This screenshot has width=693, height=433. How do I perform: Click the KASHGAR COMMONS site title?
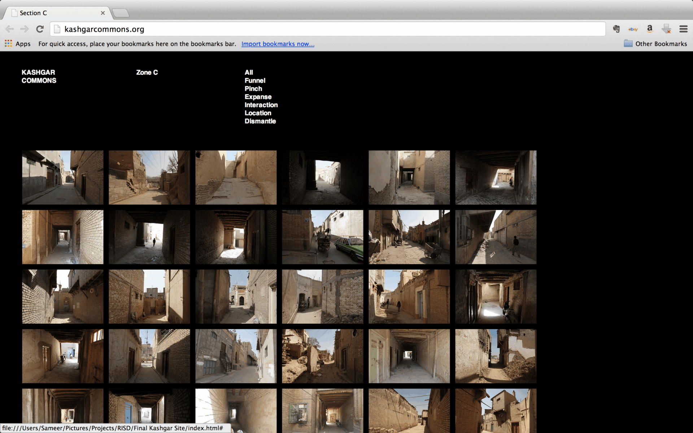click(39, 76)
